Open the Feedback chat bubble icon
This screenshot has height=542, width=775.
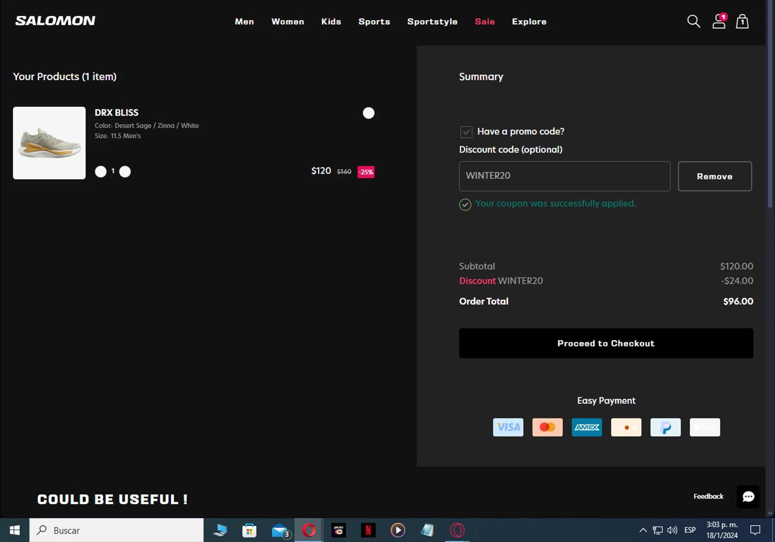click(748, 497)
